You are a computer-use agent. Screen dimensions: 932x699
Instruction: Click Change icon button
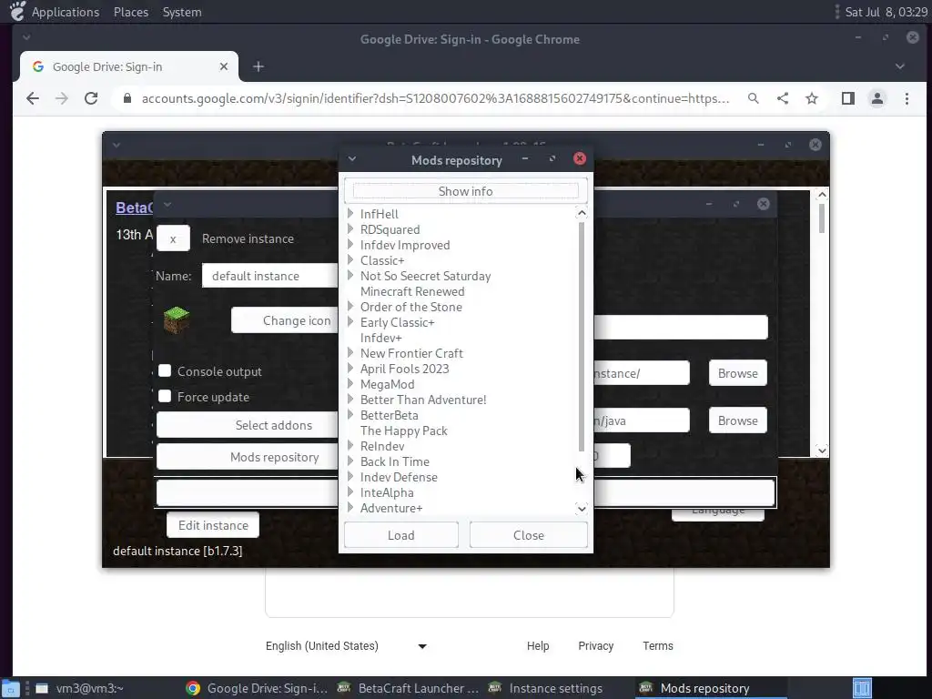click(x=285, y=320)
